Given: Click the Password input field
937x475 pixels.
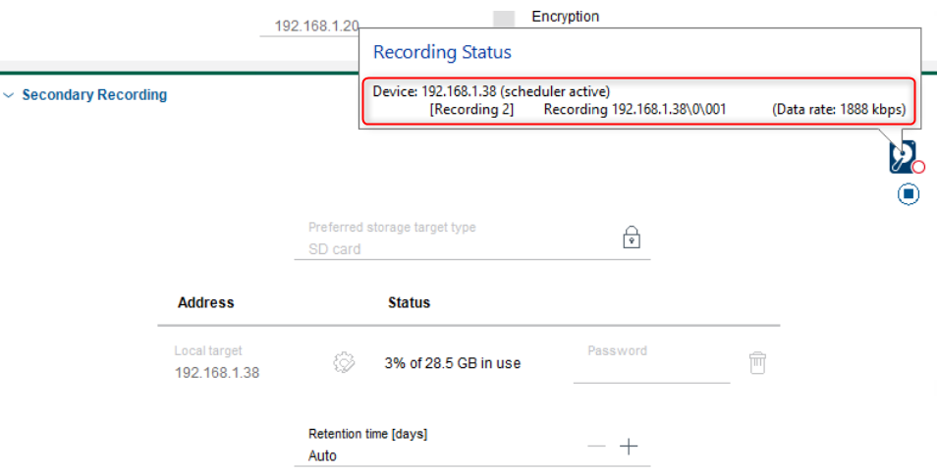Looking at the screenshot, I should click(652, 368).
